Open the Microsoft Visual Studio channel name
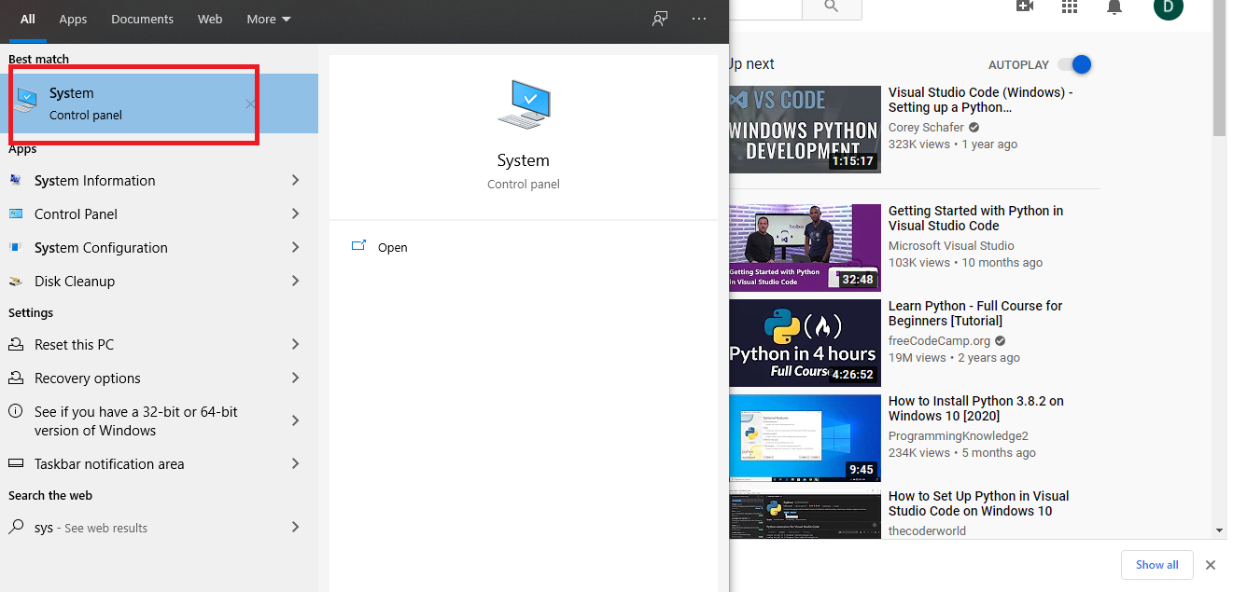The width and height of the screenshot is (1233, 592). pyautogui.click(x=951, y=245)
